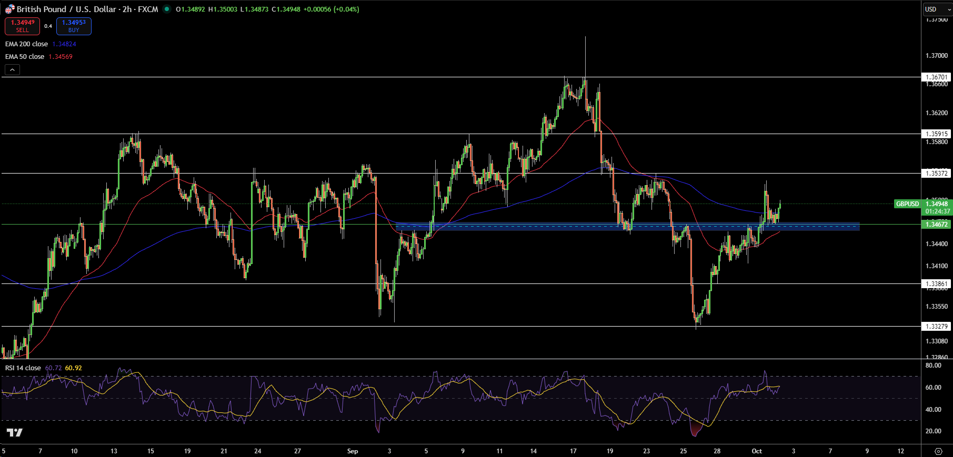This screenshot has width=953, height=457.
Task: Open the USD currency dropdown
Action: tap(937, 9)
